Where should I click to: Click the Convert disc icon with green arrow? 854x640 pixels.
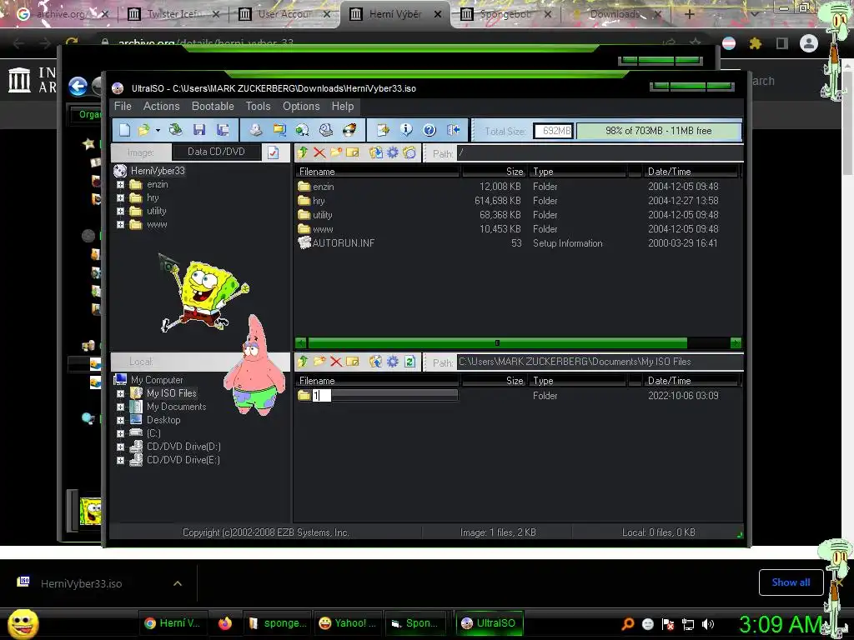(302, 129)
